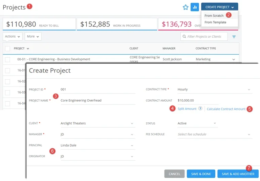
Task: Click the Manager column header
Action: click(x=169, y=48)
